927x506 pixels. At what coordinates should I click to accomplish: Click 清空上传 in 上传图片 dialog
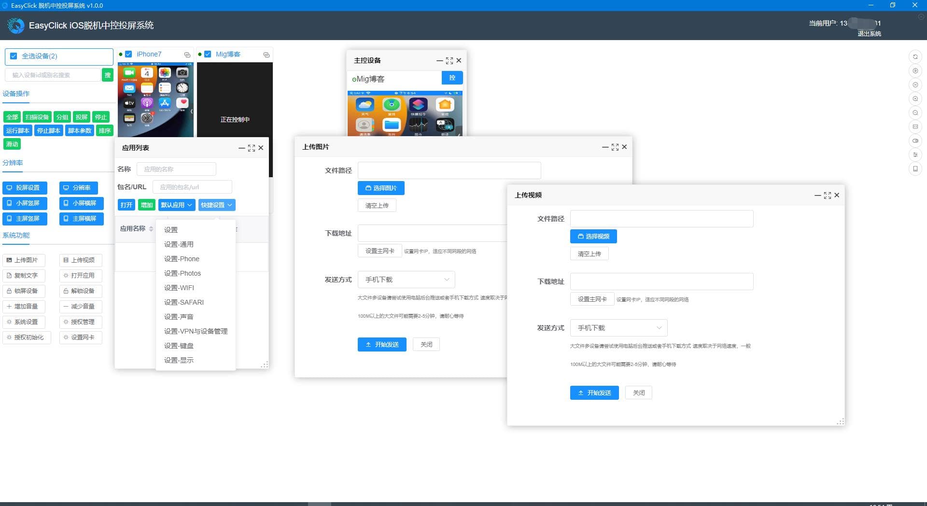point(377,206)
